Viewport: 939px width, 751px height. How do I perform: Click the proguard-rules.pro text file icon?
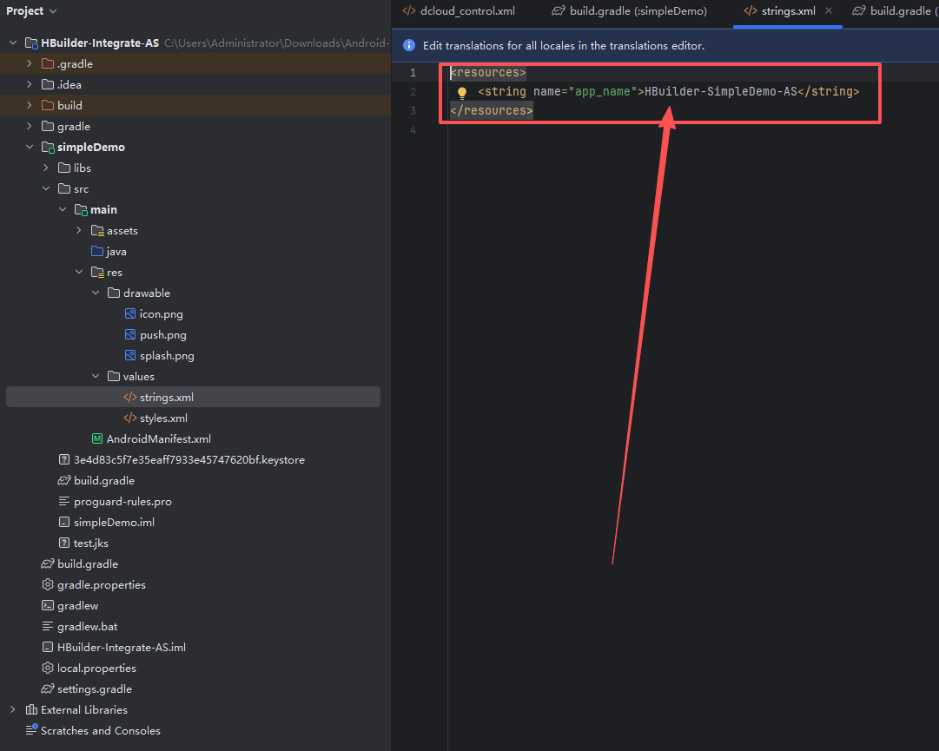pos(64,502)
